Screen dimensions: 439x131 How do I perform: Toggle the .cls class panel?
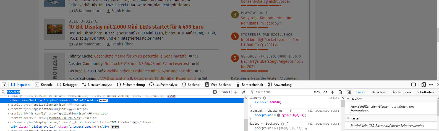click(325, 92)
